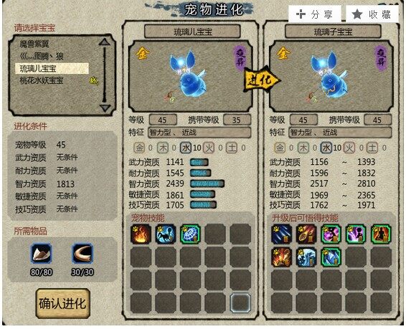This screenshot has width=406, height=329.
Task: Select the blue meteor streaks learnable skill
Action: (282, 234)
